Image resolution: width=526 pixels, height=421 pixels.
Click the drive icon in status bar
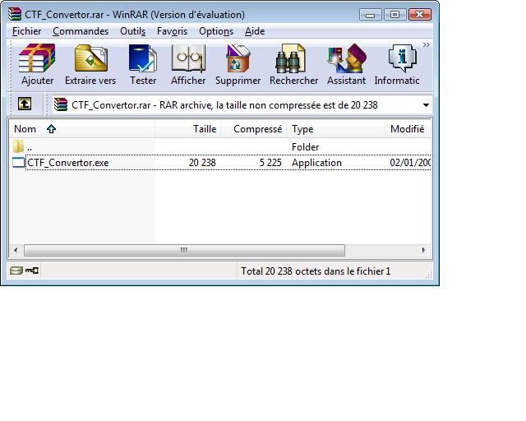click(x=16, y=271)
